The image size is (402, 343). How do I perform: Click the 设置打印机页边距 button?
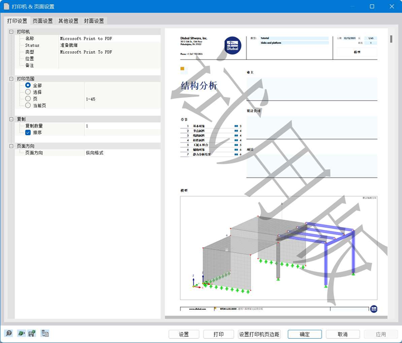(259, 335)
